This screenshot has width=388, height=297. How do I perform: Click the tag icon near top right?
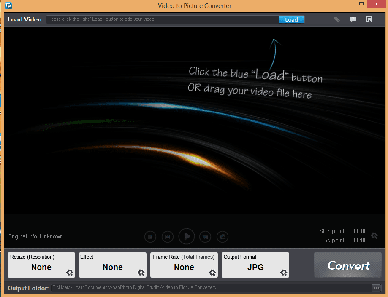coord(337,19)
